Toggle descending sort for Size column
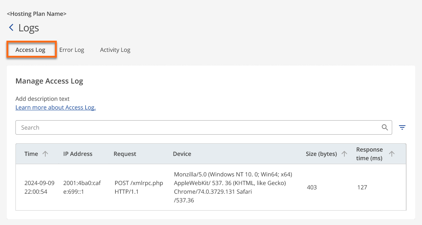 tap(344, 153)
